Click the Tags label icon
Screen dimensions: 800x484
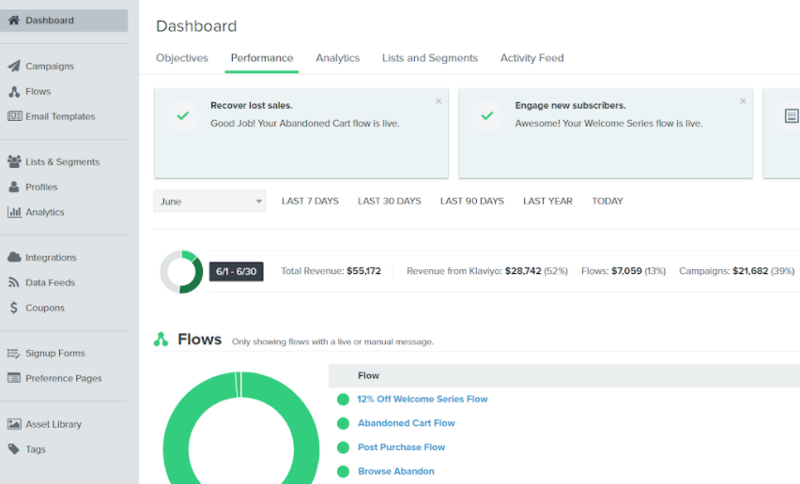[14, 449]
